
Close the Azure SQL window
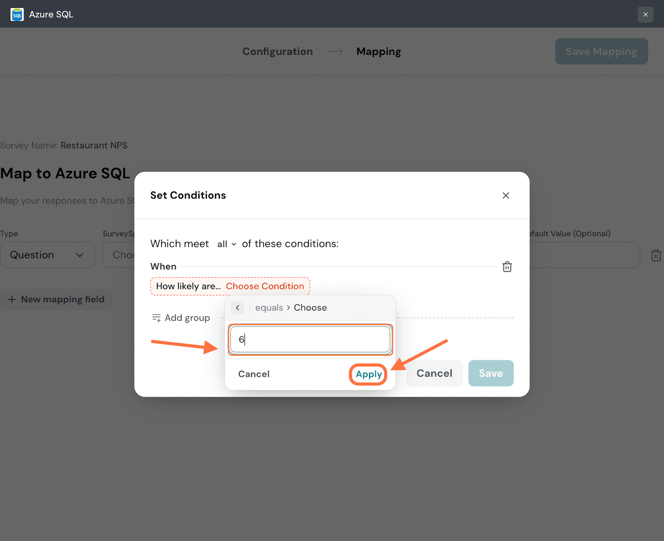tap(645, 15)
